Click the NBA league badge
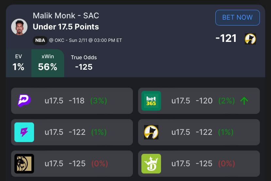Screen dimensions: 271x181 click(x=40, y=41)
